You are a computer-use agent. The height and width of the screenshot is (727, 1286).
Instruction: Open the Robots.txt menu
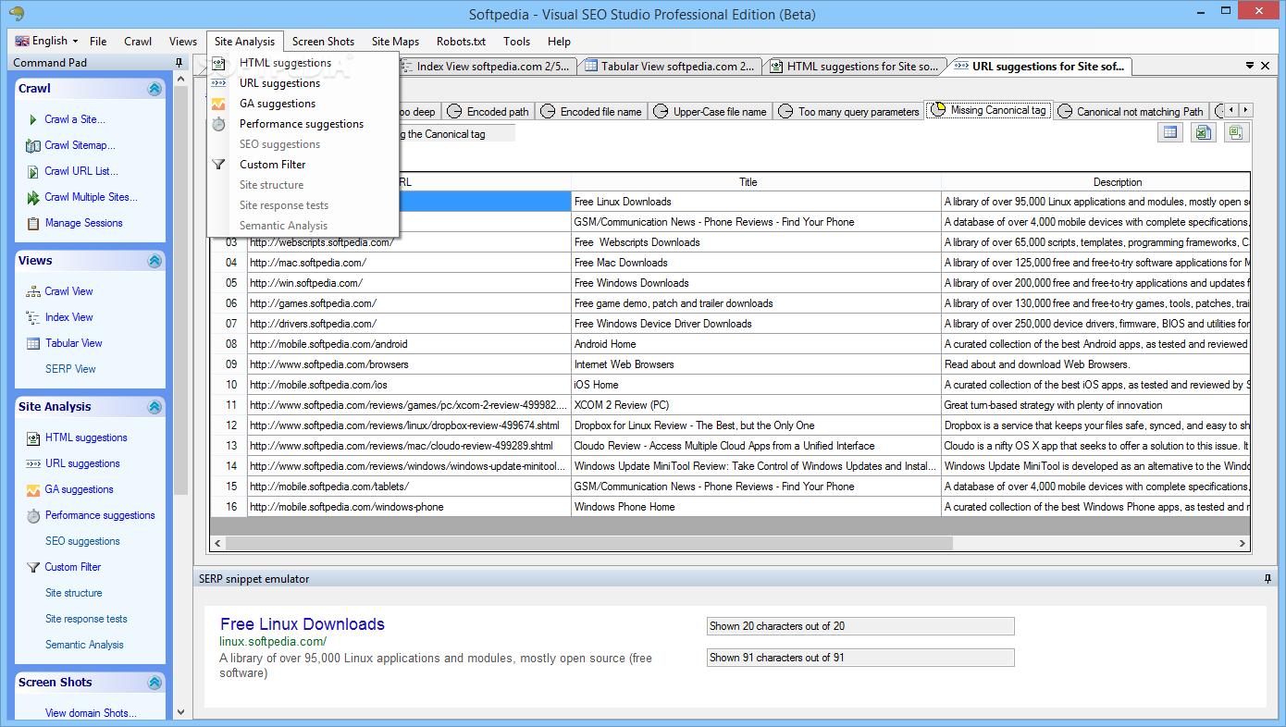461,42
